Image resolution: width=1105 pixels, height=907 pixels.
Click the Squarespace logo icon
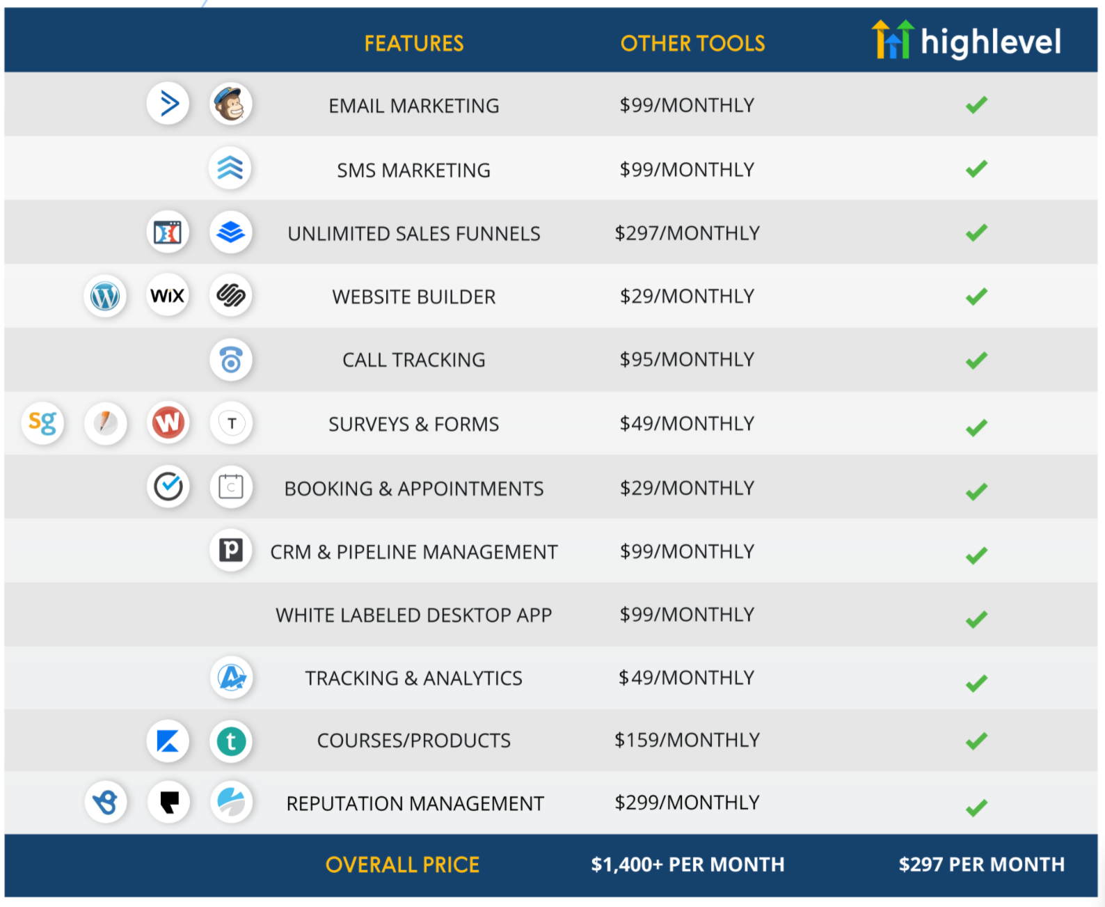click(230, 296)
